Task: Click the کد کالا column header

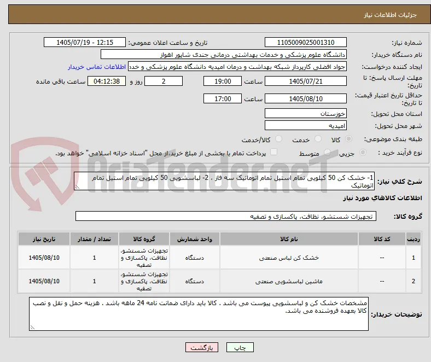Action: tap(382, 239)
